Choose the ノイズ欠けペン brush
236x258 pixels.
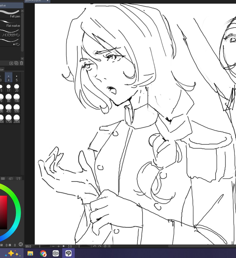(10, 33)
